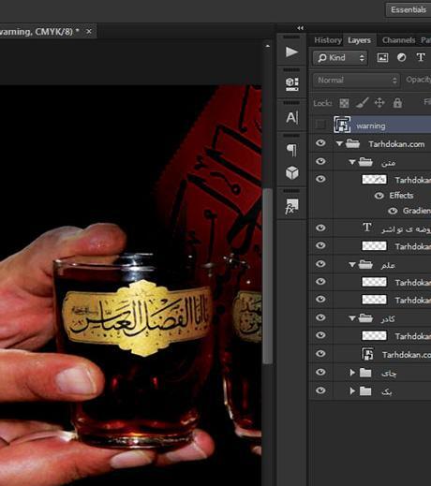Switch to the Layers tab
This screenshot has height=486, width=431.
tap(359, 40)
